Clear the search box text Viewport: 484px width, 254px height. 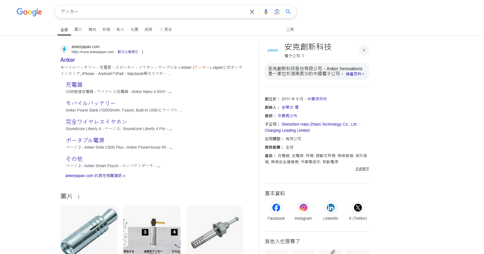click(x=252, y=12)
